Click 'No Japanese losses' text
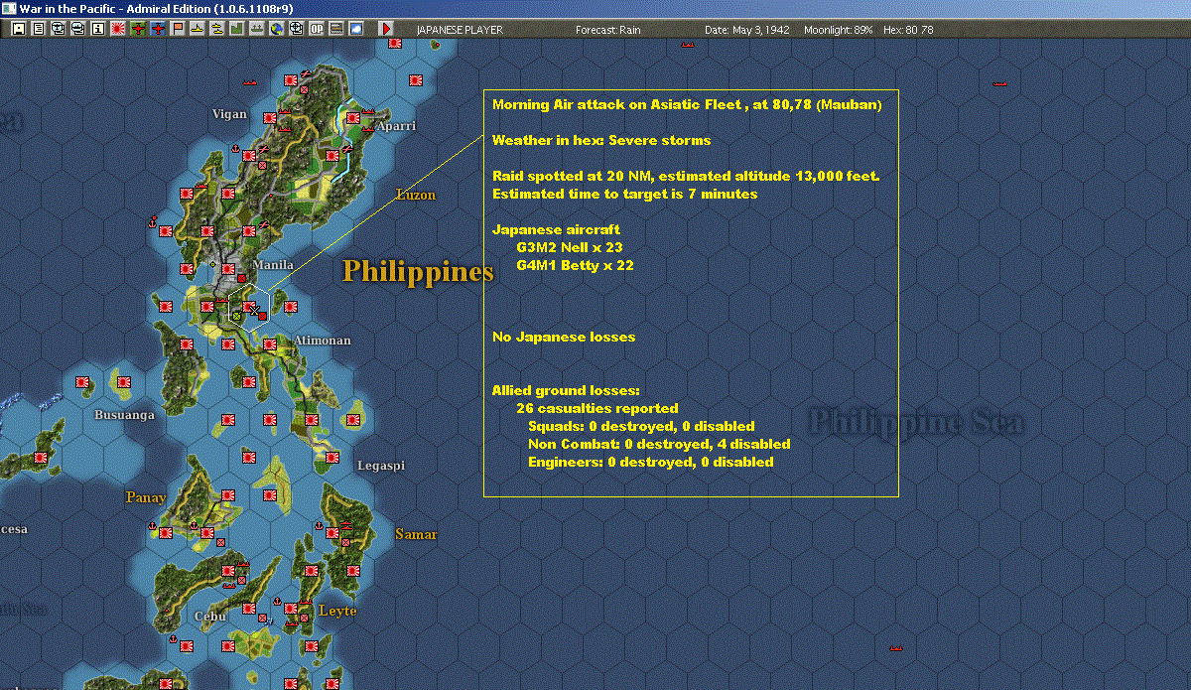 pyautogui.click(x=564, y=337)
